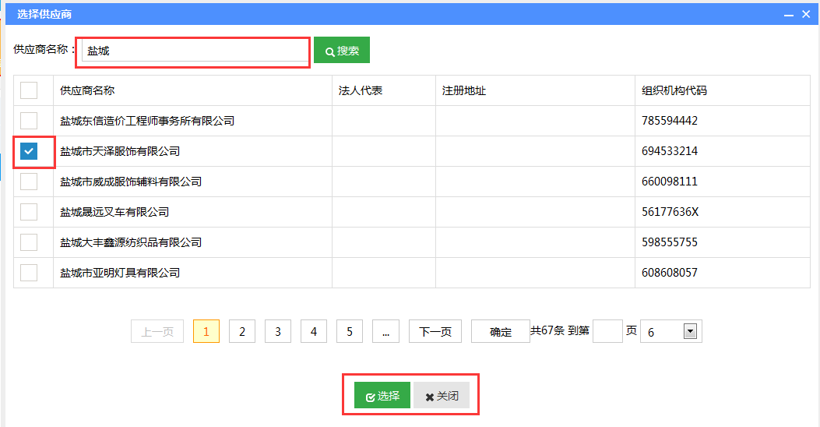This screenshot has height=427, width=820.
Task: Click organization code 56177636X
Action: [x=670, y=212]
